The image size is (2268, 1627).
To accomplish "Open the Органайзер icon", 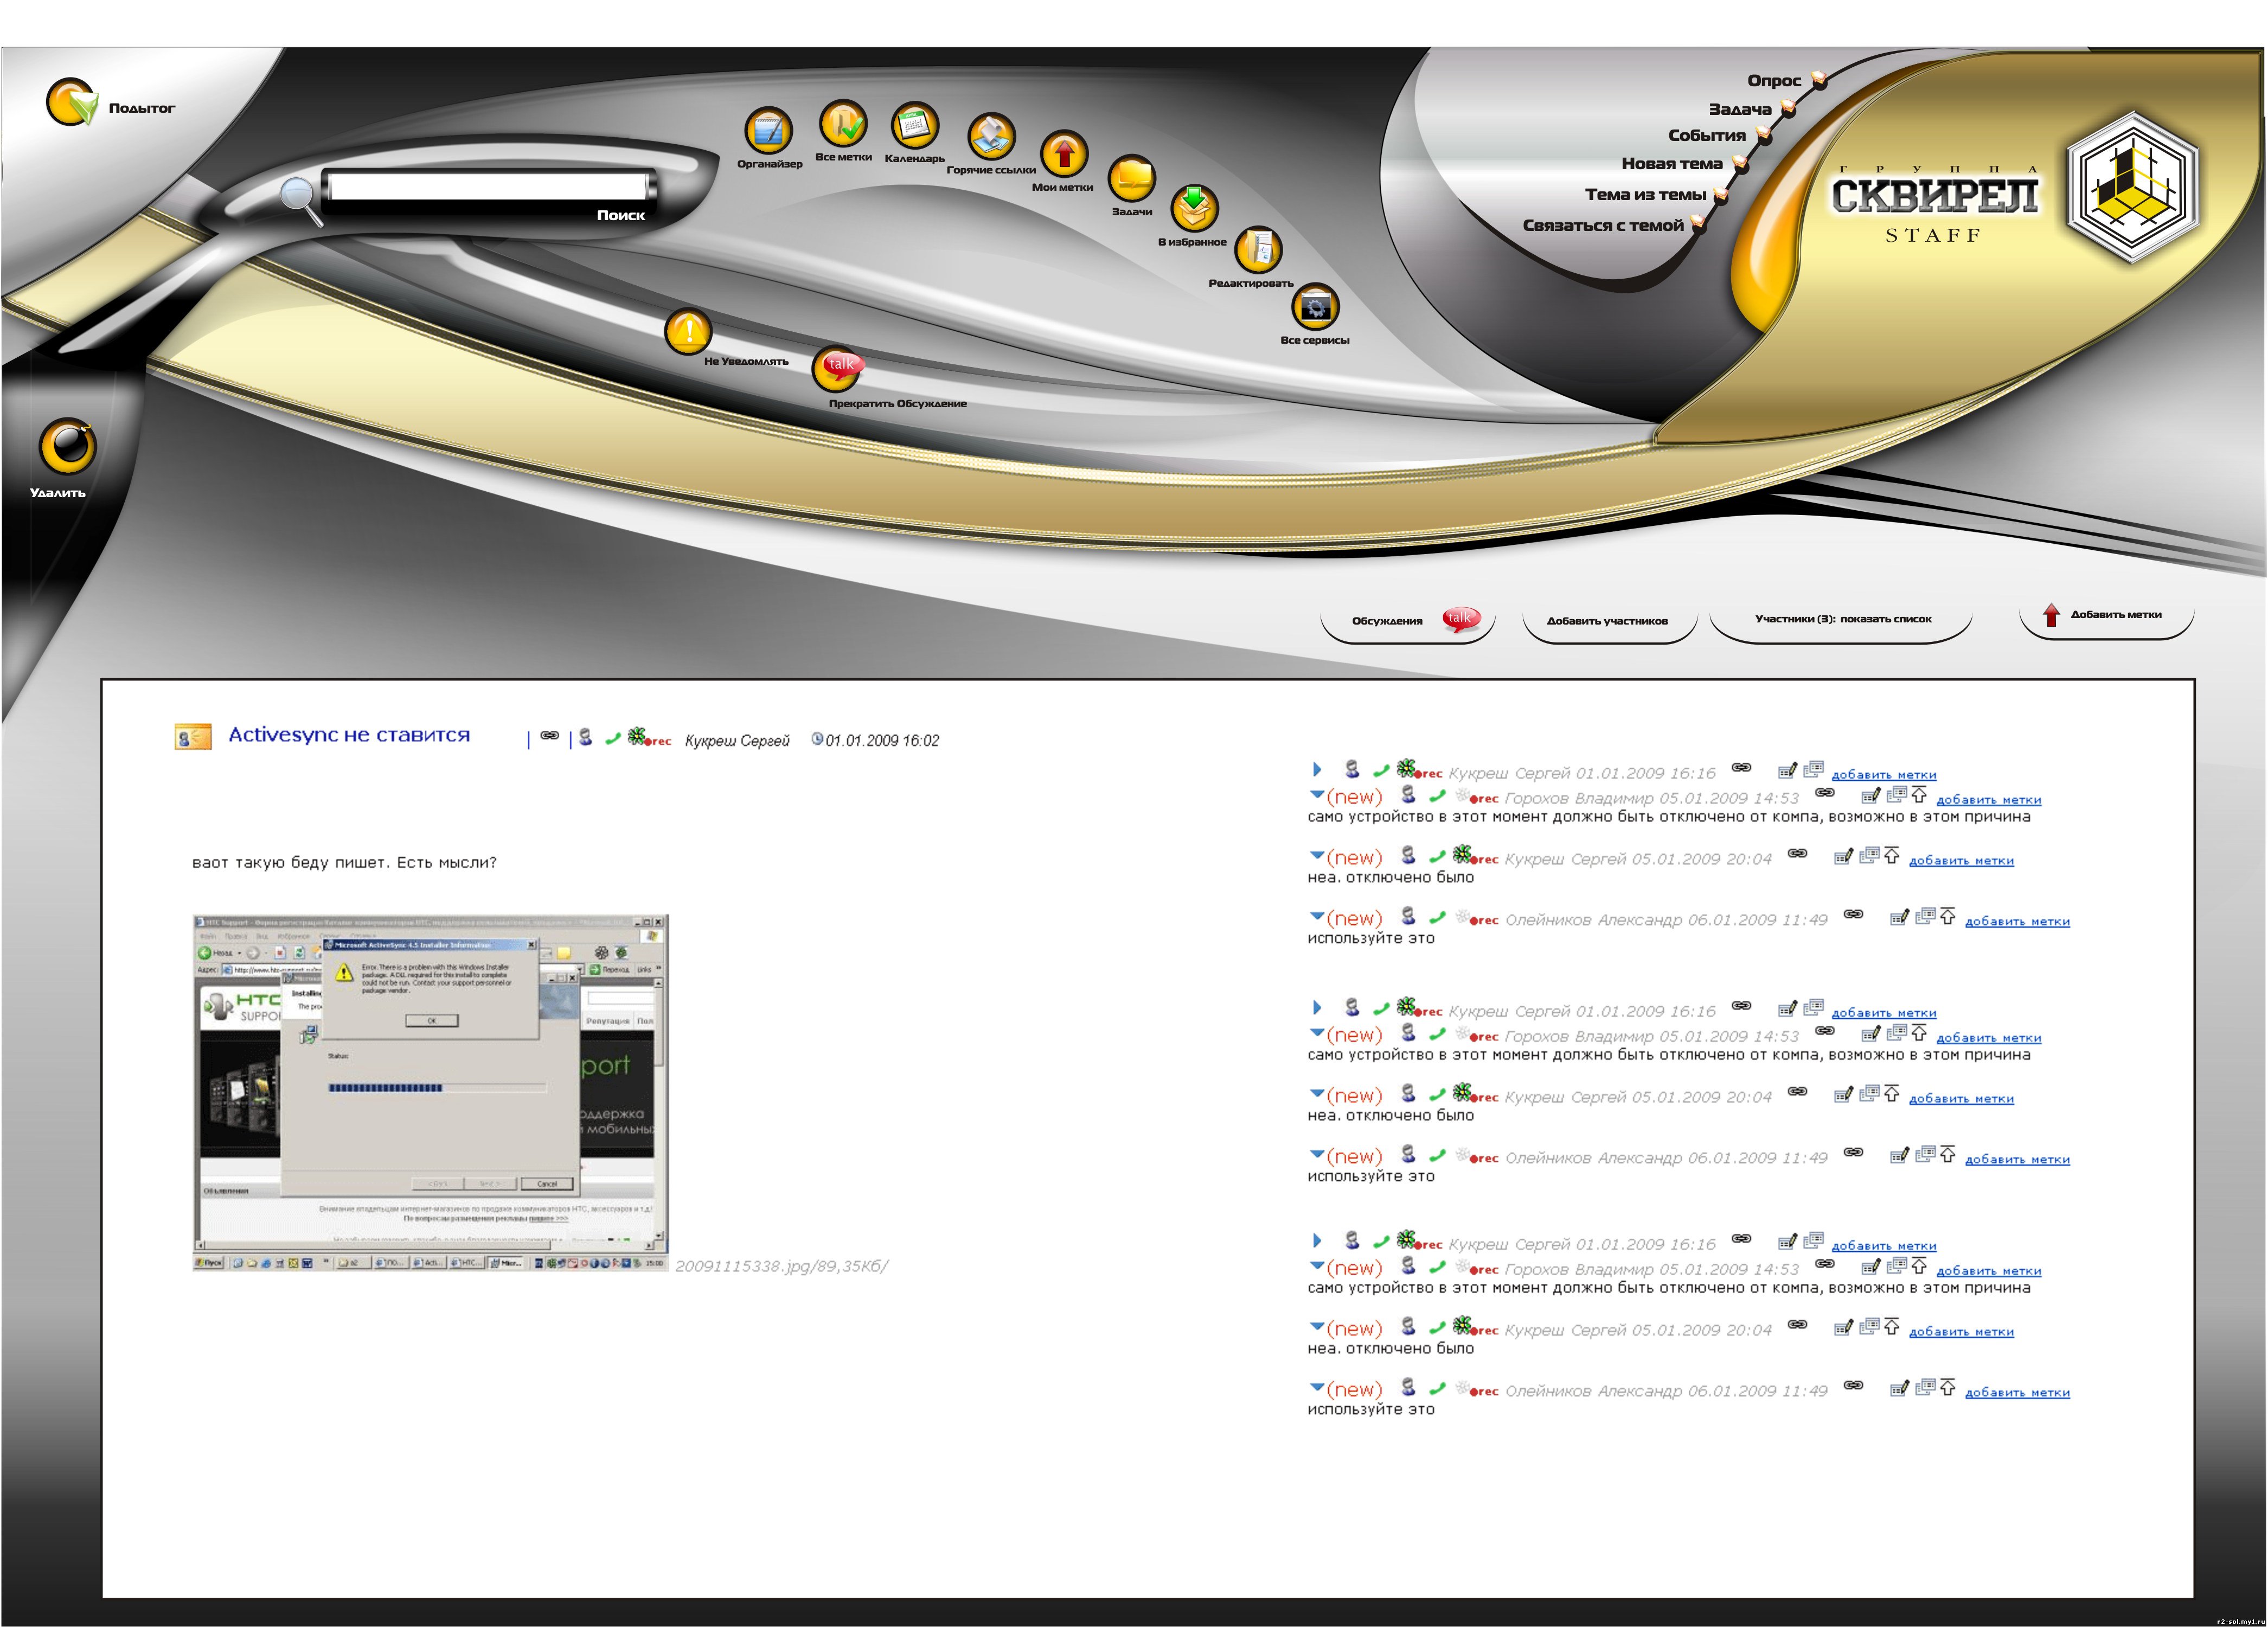I will [768, 132].
